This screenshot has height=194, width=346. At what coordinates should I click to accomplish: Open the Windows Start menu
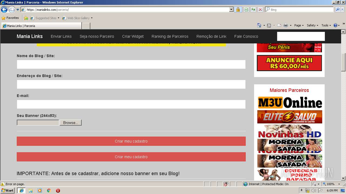7,190
